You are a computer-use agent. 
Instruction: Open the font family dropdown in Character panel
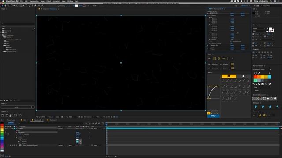point(259,28)
